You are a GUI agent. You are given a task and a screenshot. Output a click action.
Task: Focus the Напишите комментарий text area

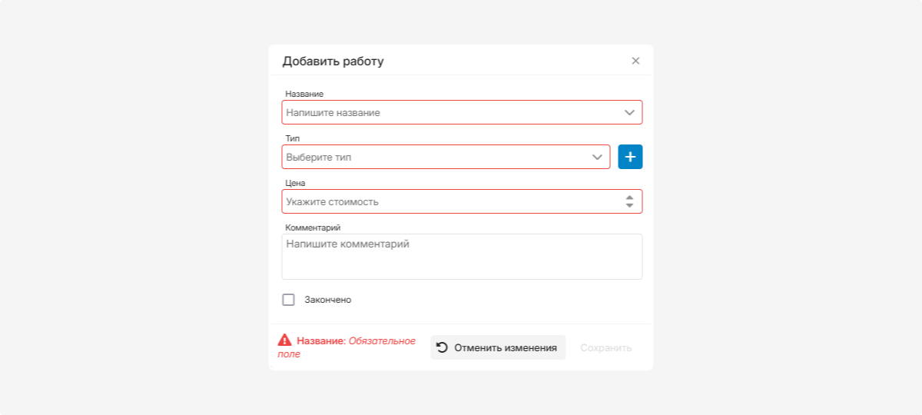pyautogui.click(x=462, y=257)
